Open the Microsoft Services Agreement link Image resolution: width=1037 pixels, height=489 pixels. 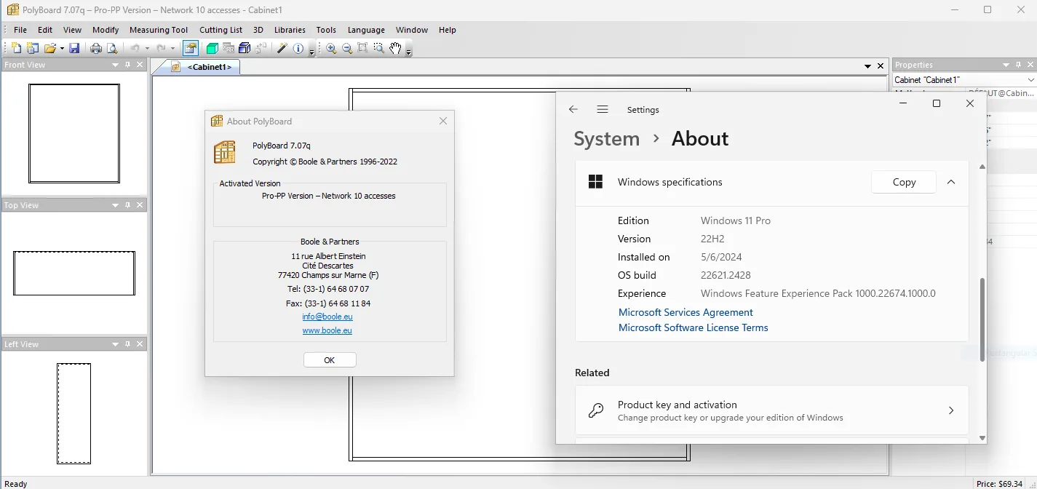coord(686,312)
